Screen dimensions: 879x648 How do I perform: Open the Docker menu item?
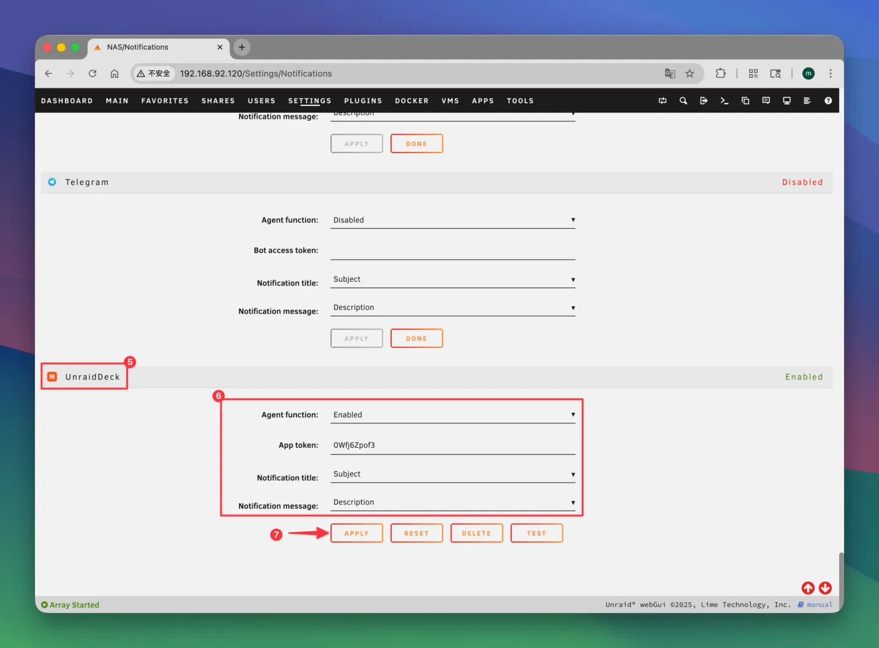[412, 100]
